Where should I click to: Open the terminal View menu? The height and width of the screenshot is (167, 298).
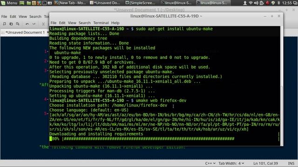(72, 23)
